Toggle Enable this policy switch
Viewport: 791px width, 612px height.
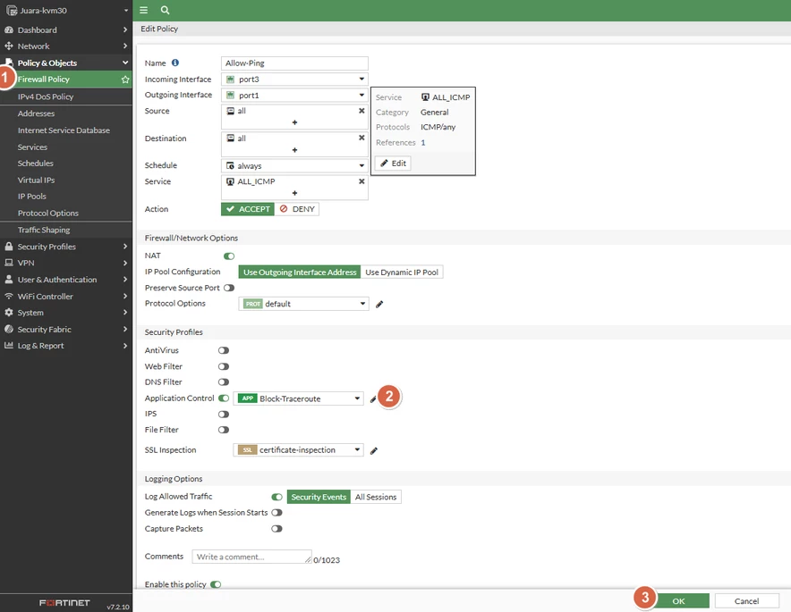click(216, 585)
